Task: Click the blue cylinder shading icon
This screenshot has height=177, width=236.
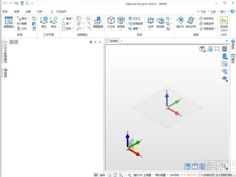Action: [224, 56]
